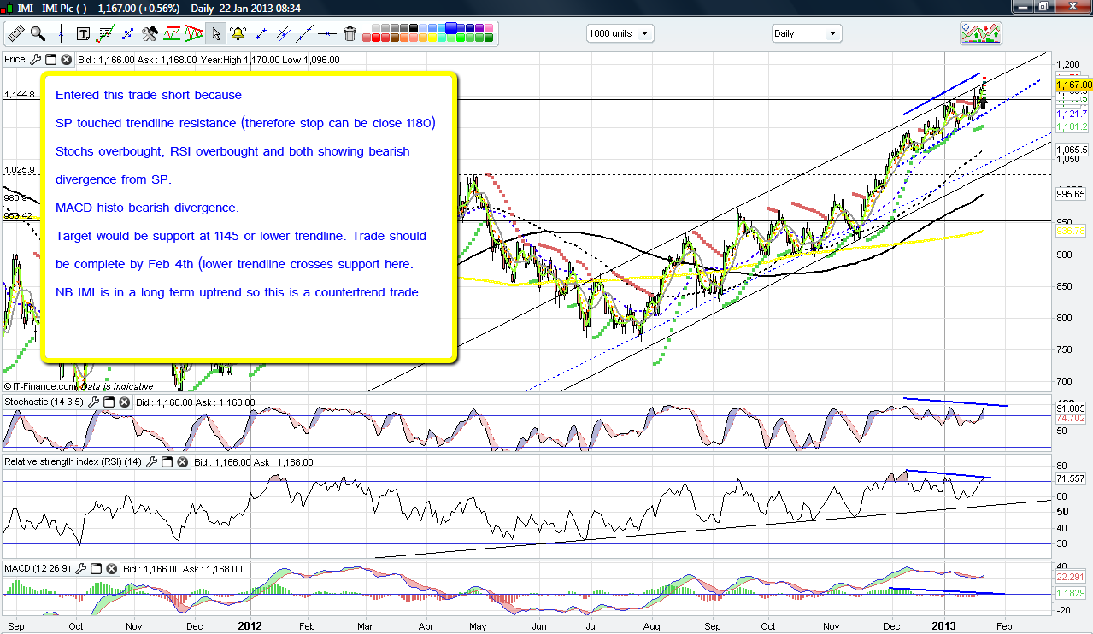Open hammer and wrench tools icon
The image size is (1093, 634).
pos(150,34)
